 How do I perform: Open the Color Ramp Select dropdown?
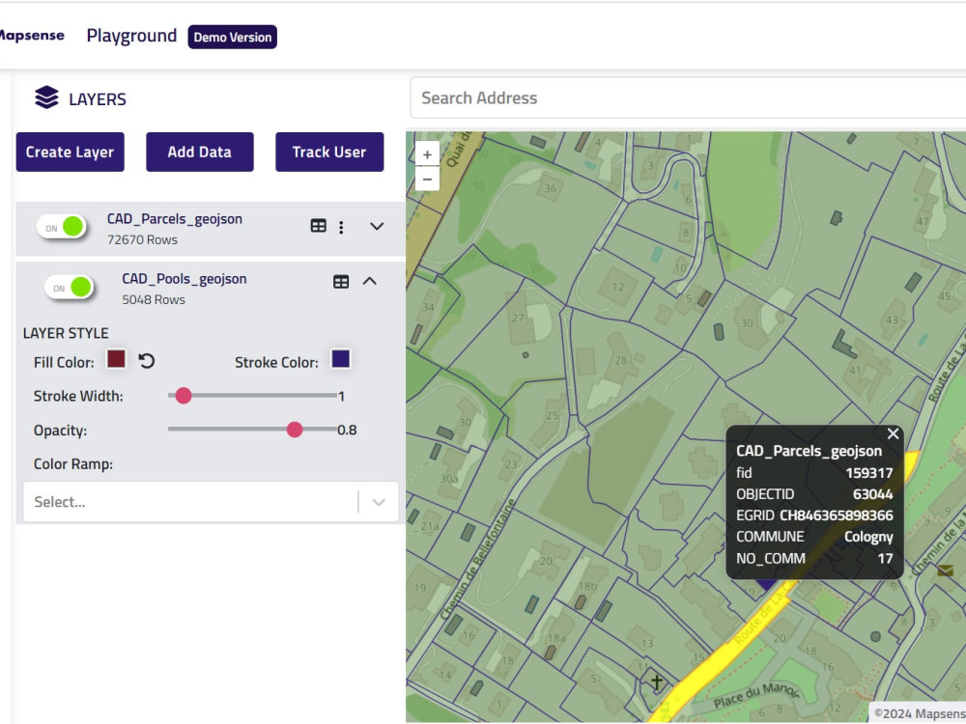tap(211, 502)
